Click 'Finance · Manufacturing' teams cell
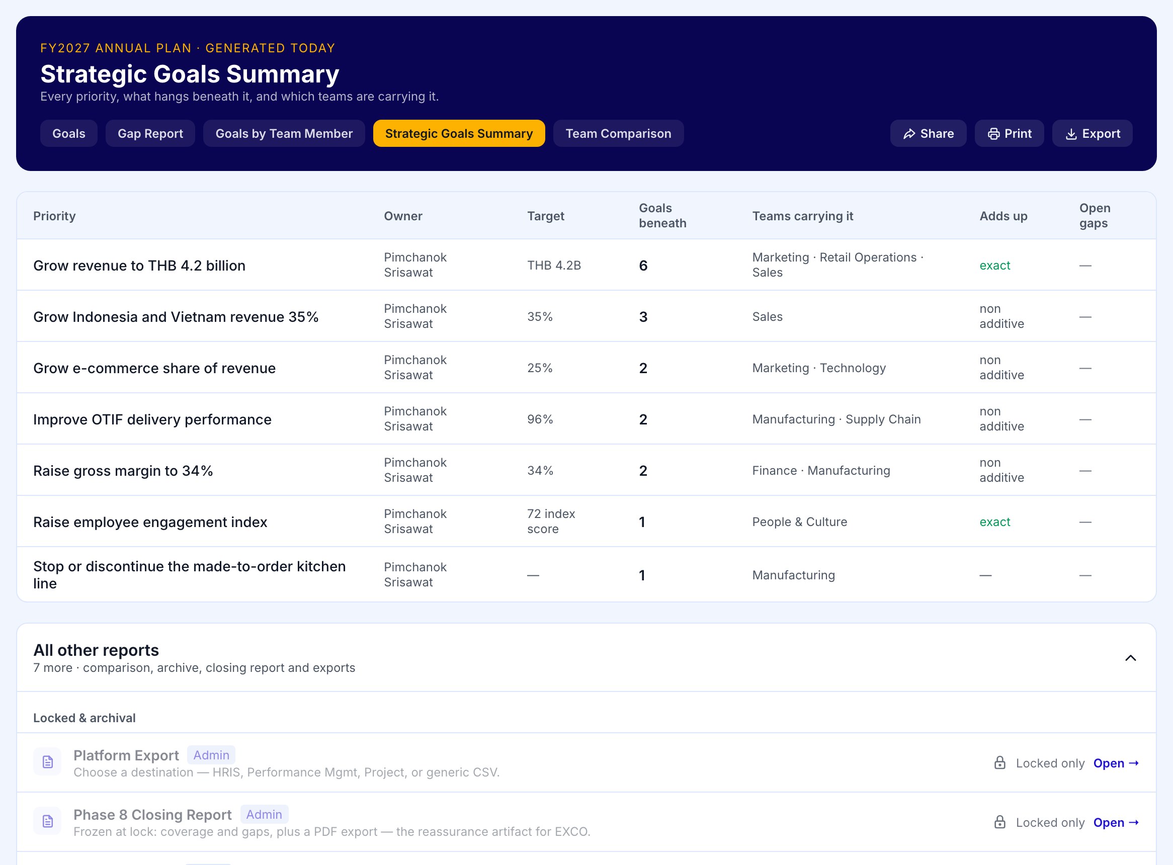The image size is (1173, 865). pyautogui.click(x=821, y=470)
